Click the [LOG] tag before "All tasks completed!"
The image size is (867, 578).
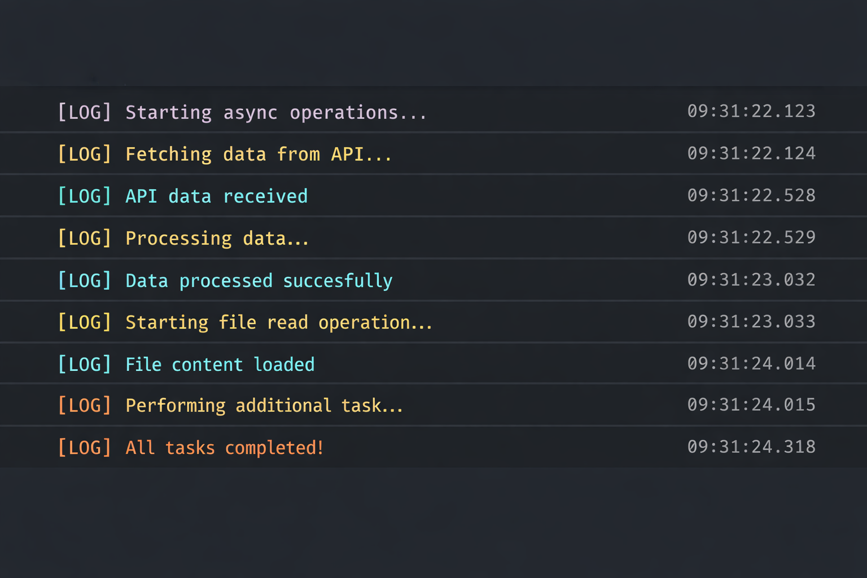pos(85,448)
